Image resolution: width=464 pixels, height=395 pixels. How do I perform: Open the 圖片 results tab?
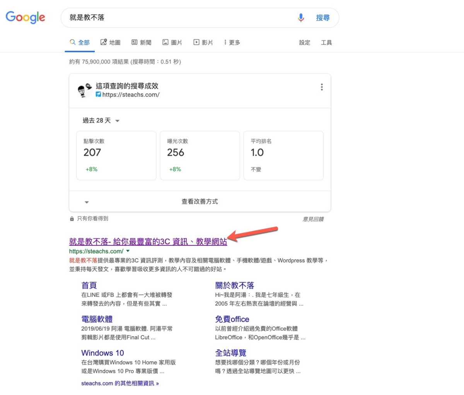click(172, 42)
